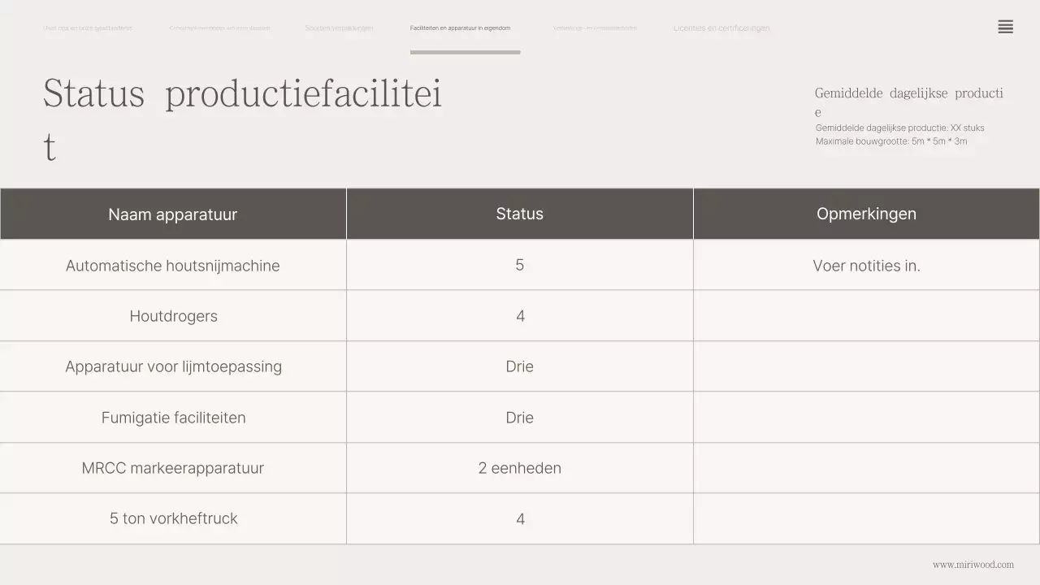
Task: Select the 'Opmerkingen' column header
Action: pos(866,214)
